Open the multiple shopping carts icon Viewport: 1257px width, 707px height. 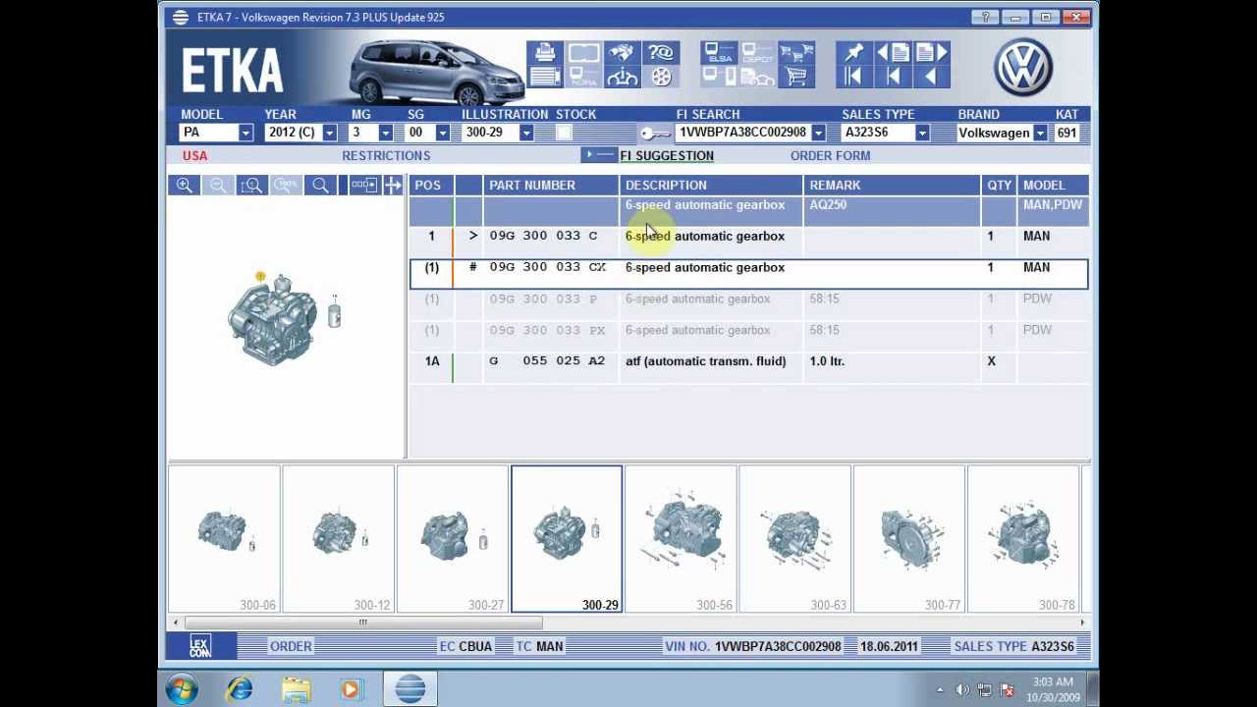point(796,53)
